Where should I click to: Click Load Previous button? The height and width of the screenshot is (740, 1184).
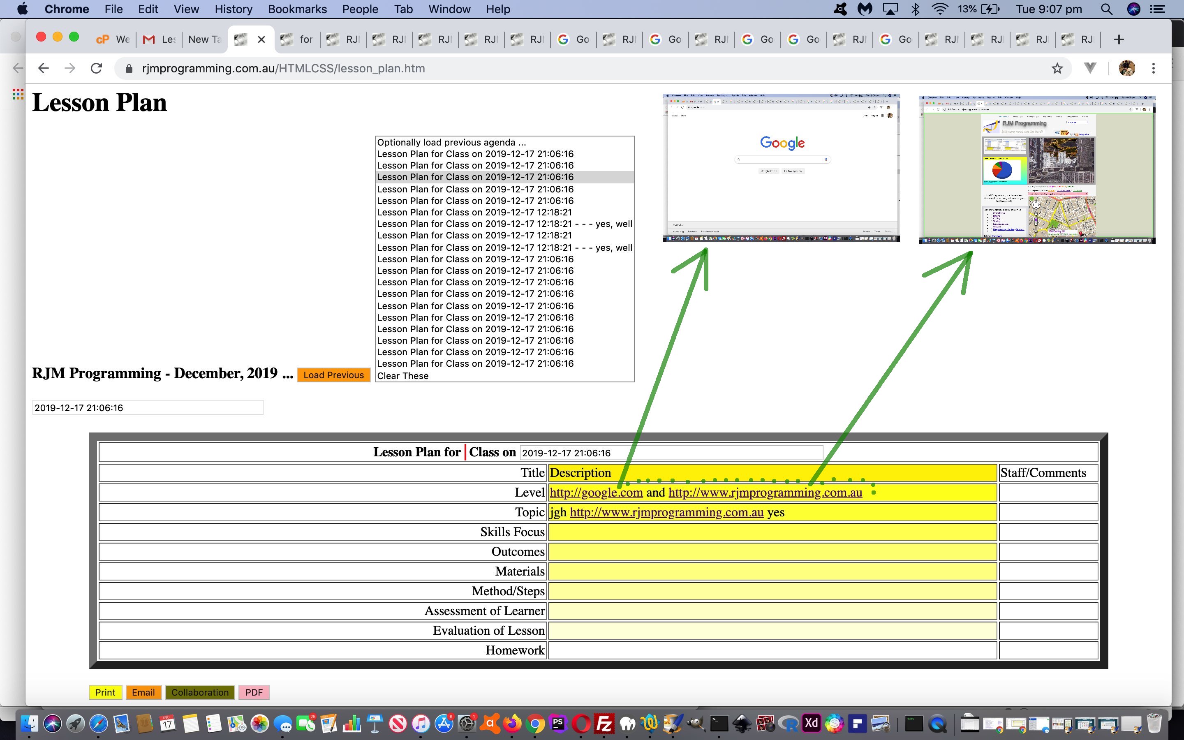pyautogui.click(x=333, y=374)
